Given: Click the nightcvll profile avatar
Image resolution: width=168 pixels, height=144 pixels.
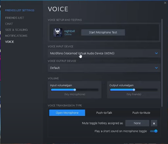Looking at the screenshot, I should (58, 32).
